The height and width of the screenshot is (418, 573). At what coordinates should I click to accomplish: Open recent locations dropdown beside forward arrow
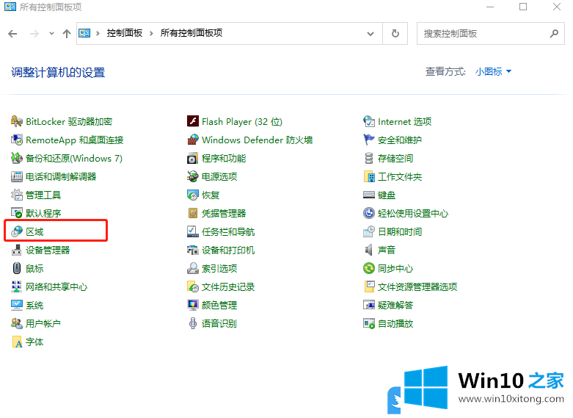coord(51,33)
